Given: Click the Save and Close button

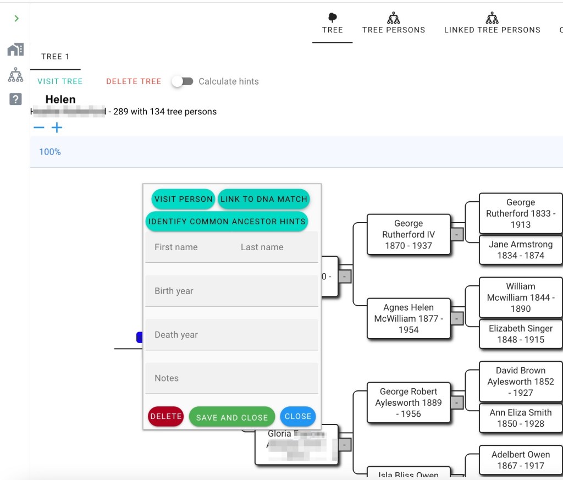Looking at the screenshot, I should 231,417.
